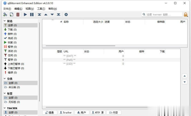Switch to the HTTP 源 tab
The height and width of the screenshot is (116, 191).
click(x=98, y=113)
